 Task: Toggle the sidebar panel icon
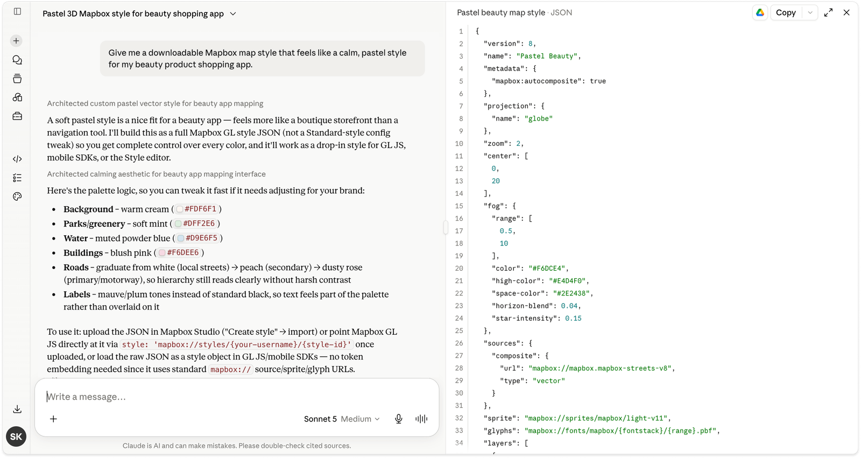17,11
